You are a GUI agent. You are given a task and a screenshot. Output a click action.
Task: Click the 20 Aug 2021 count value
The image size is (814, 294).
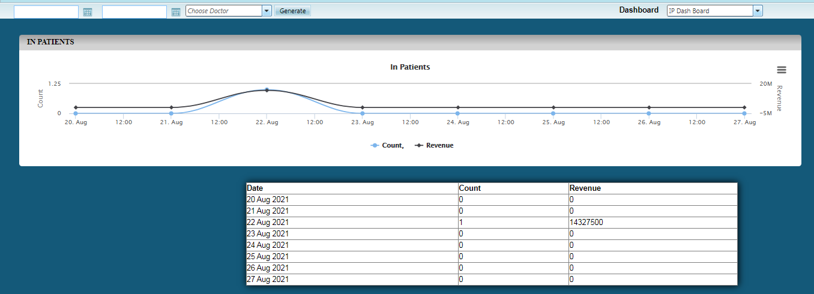[x=460, y=199]
